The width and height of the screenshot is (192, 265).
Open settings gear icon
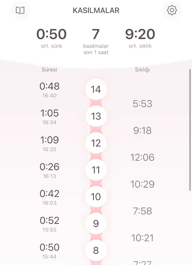coord(172,10)
